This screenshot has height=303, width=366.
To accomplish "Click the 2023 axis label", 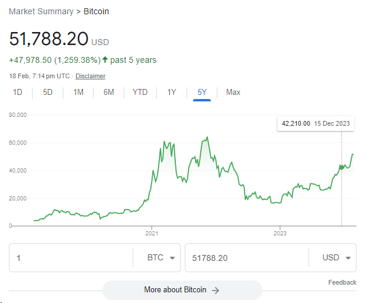I will [x=280, y=233].
